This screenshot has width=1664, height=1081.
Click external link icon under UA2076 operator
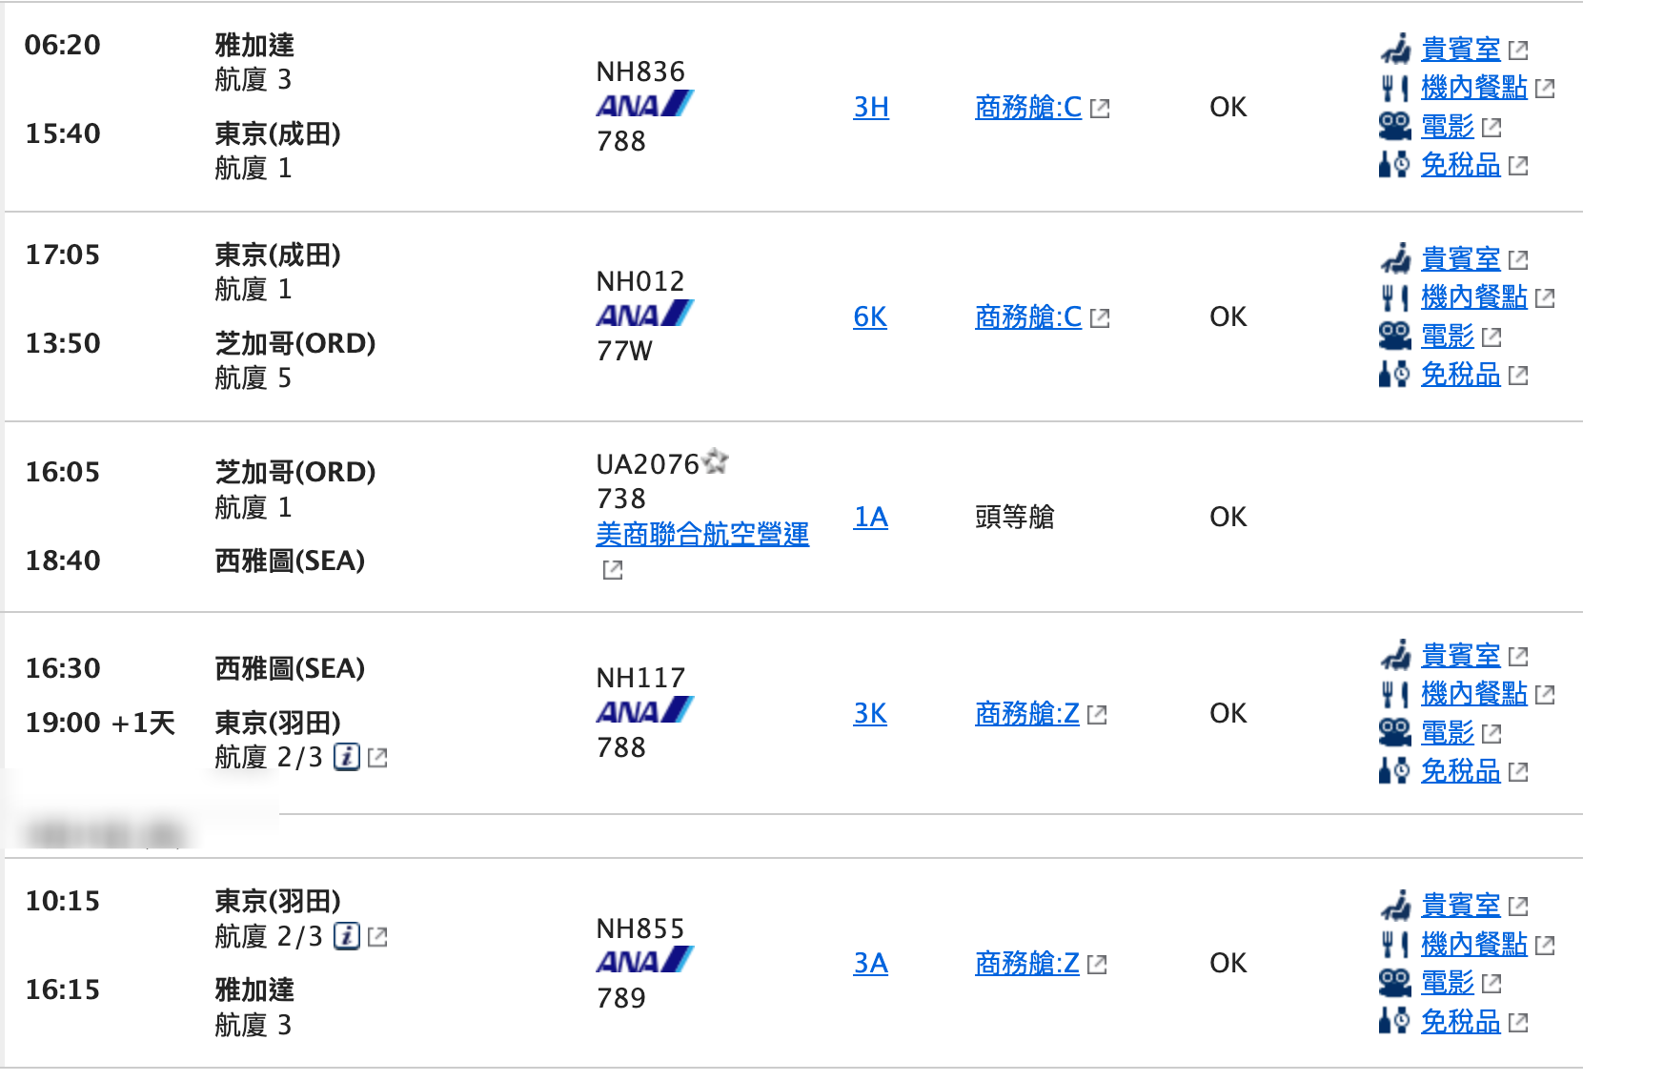613,570
